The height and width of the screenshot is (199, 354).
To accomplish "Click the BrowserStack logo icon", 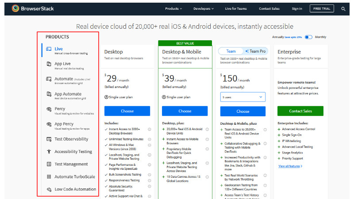I will coord(15,8).
